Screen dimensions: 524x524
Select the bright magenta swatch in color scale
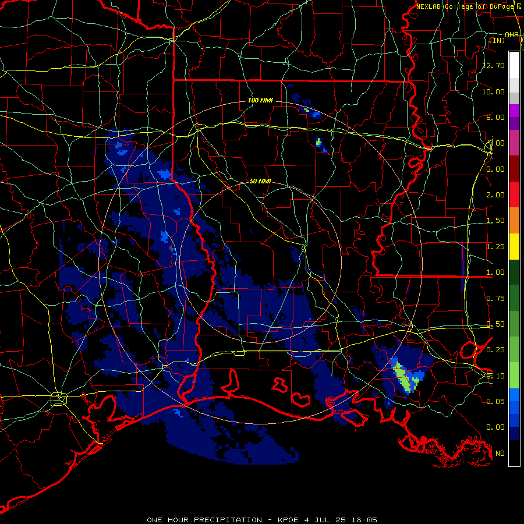tap(514, 111)
